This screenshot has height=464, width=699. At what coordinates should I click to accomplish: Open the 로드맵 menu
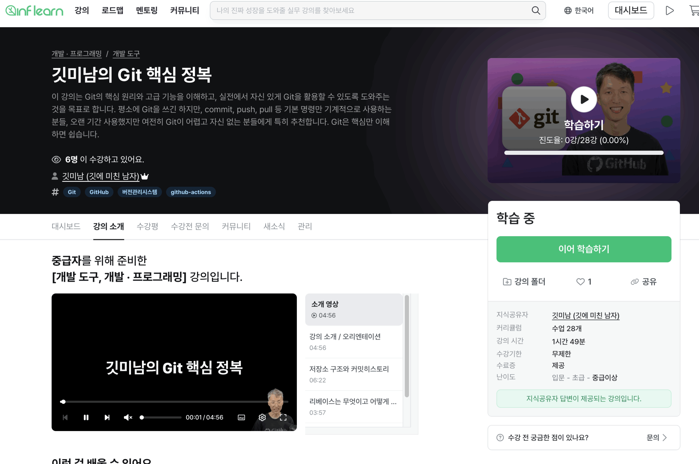112,11
